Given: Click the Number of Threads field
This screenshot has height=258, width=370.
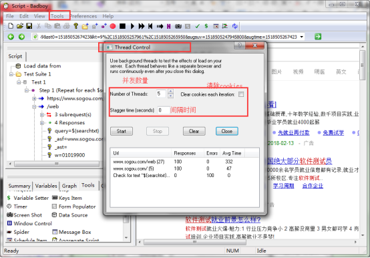Looking at the screenshot, I should pyautogui.click(x=162, y=94).
